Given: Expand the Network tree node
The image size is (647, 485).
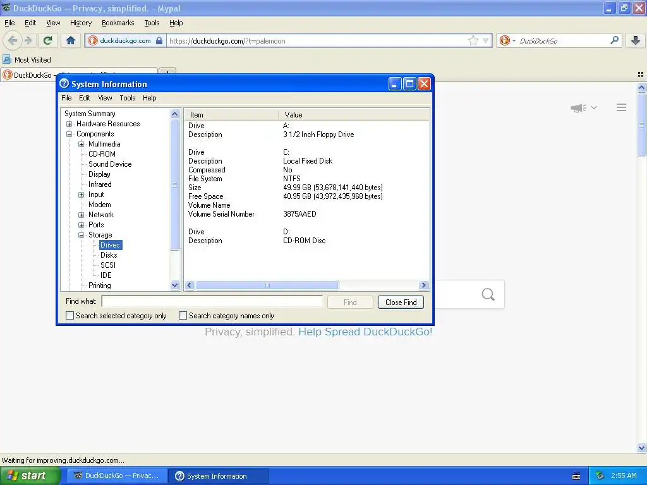Looking at the screenshot, I should tap(82, 215).
